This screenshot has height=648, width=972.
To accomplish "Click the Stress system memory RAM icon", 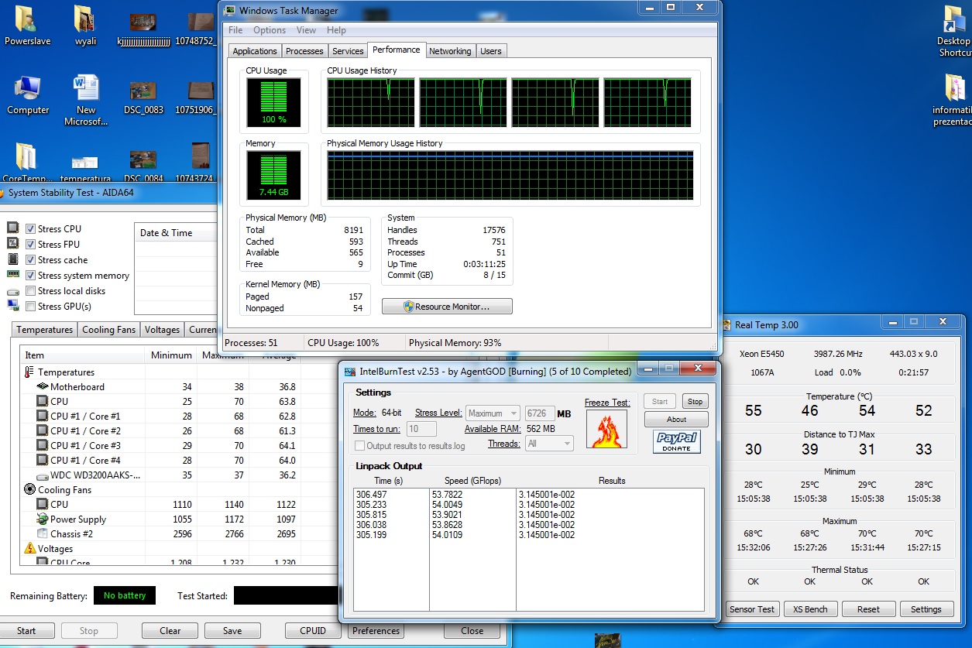I will [12, 275].
